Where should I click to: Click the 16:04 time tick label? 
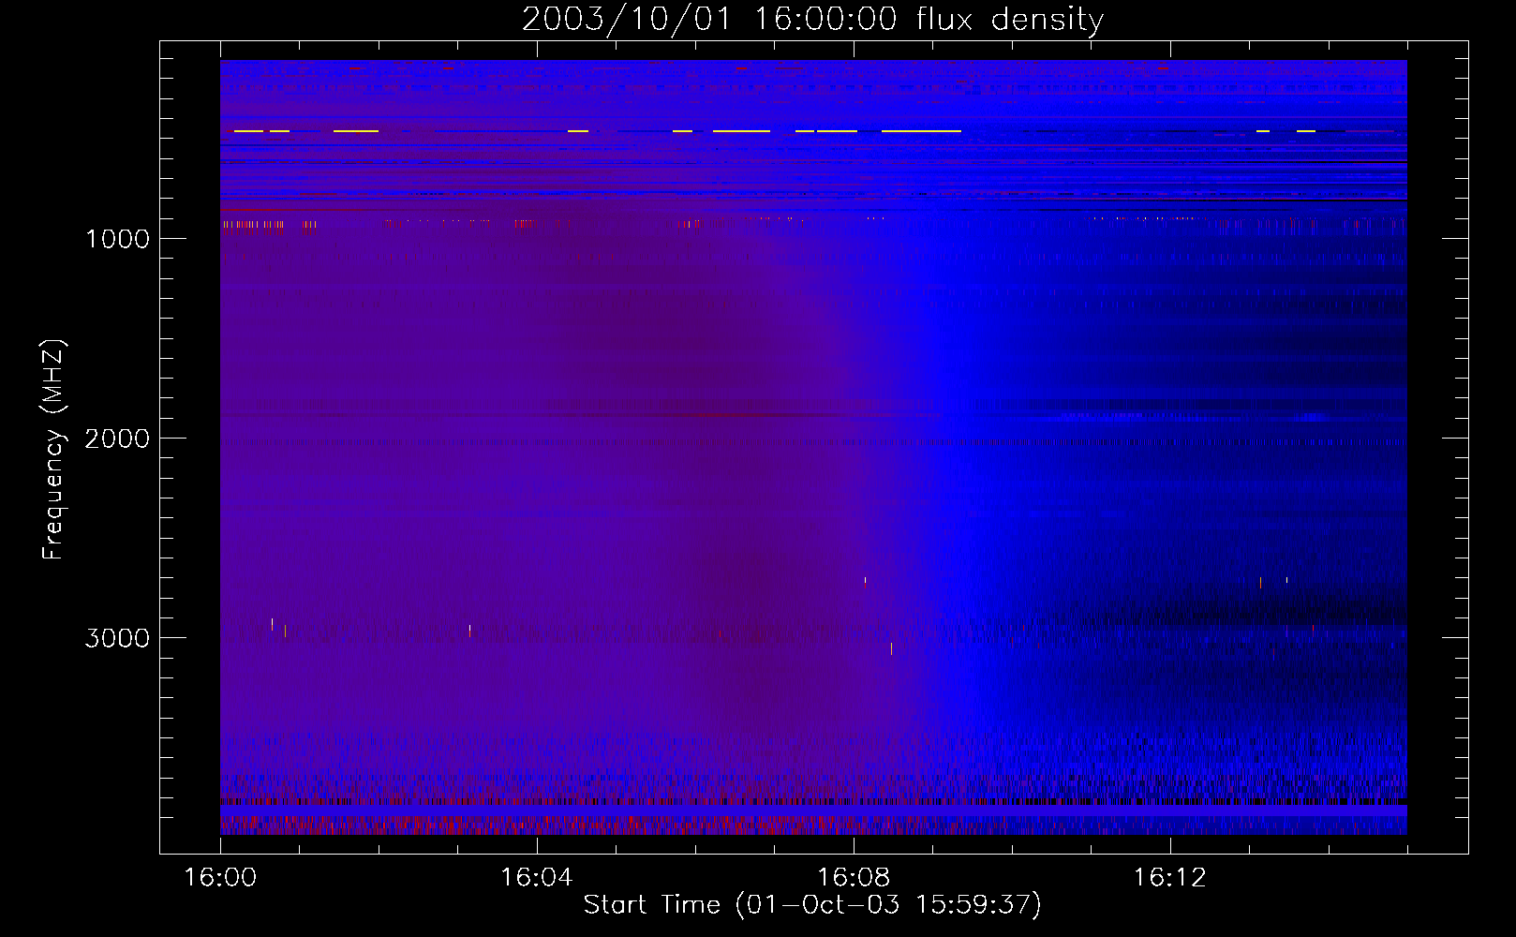[x=537, y=878]
